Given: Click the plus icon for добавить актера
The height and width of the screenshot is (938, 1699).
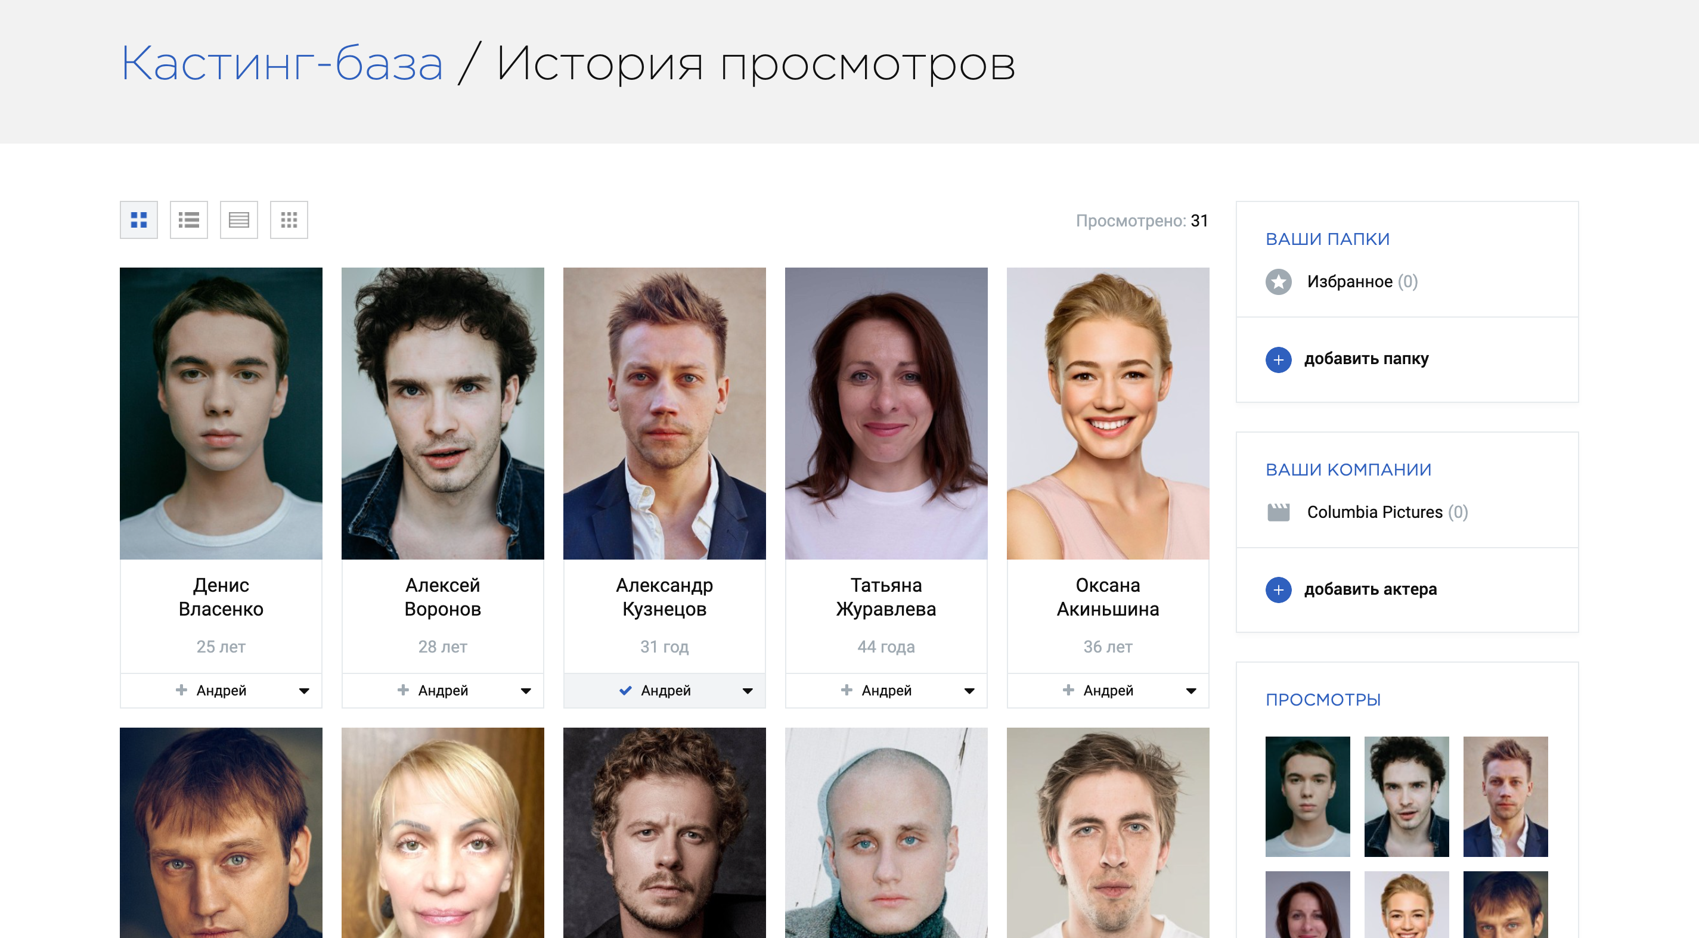Looking at the screenshot, I should coord(1278,589).
